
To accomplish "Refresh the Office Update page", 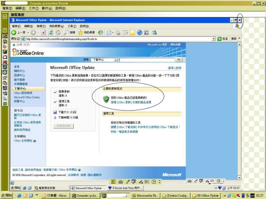I will pyautogui.click(x=51, y=33).
